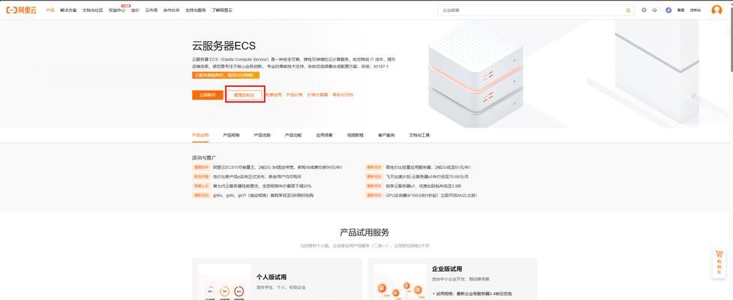The image size is (733, 300).
Task: Click 备案 link in the header
Action: tap(680, 10)
